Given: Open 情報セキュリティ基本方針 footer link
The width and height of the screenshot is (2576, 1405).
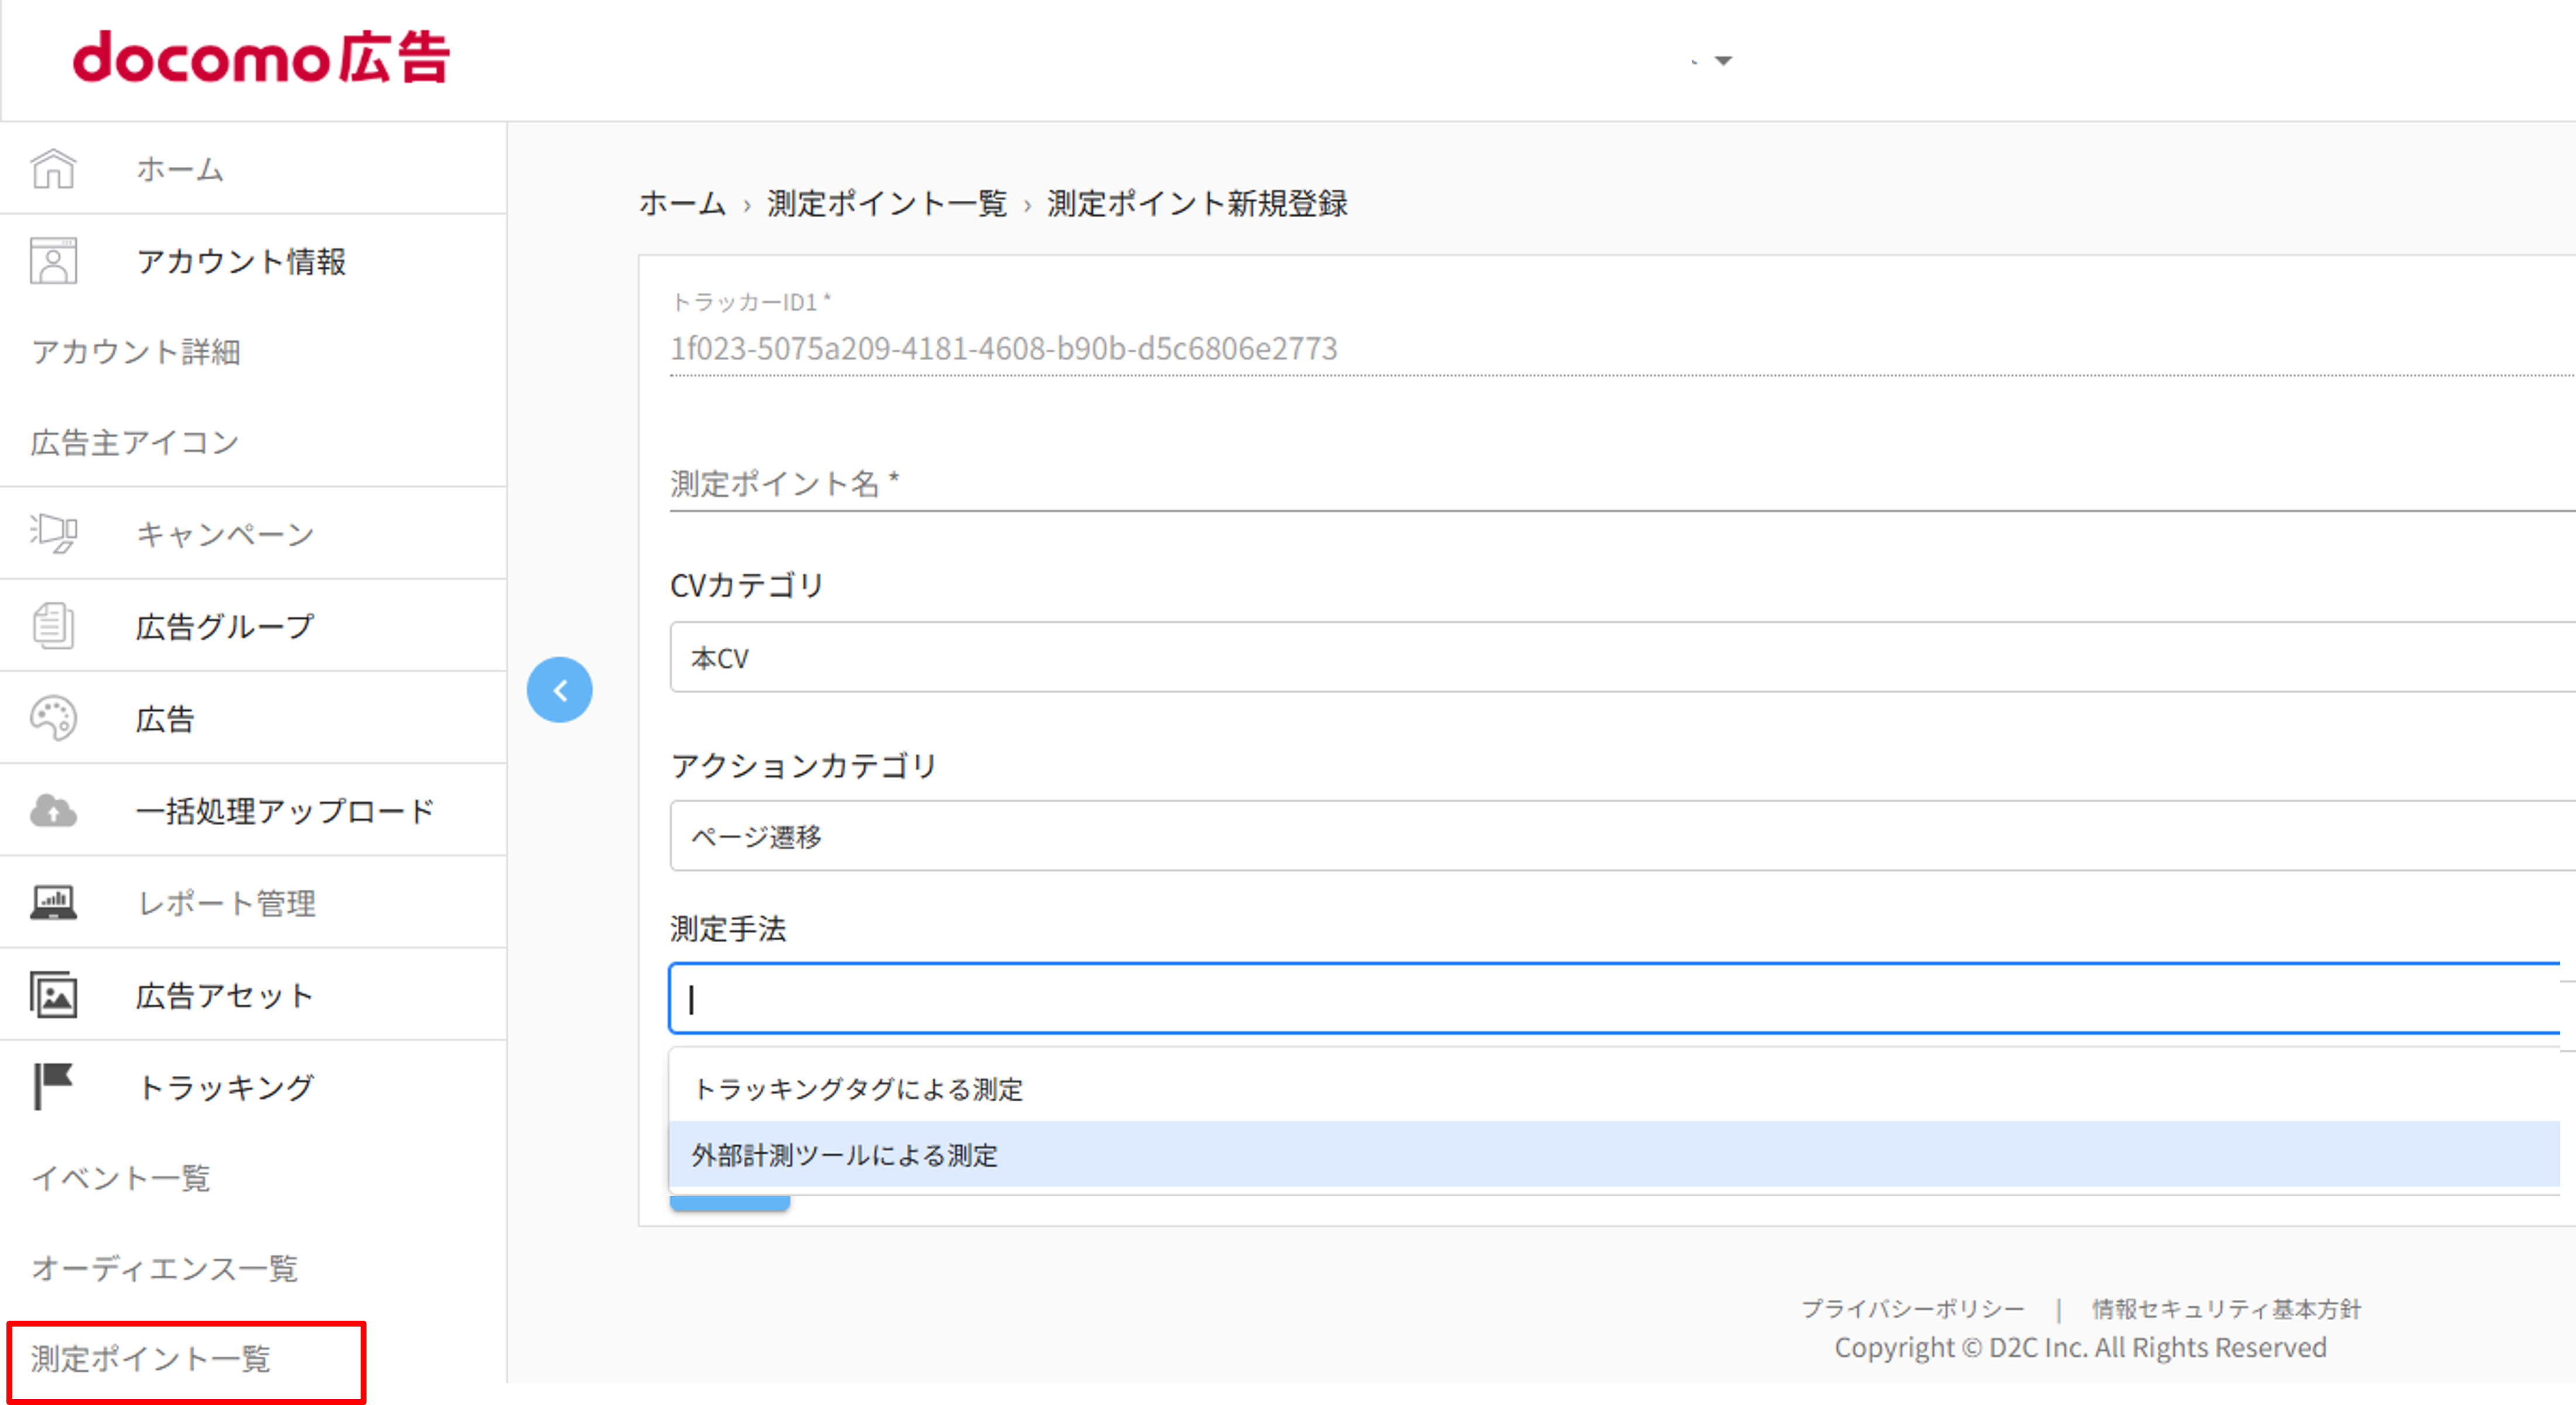Looking at the screenshot, I should coord(2226,1308).
